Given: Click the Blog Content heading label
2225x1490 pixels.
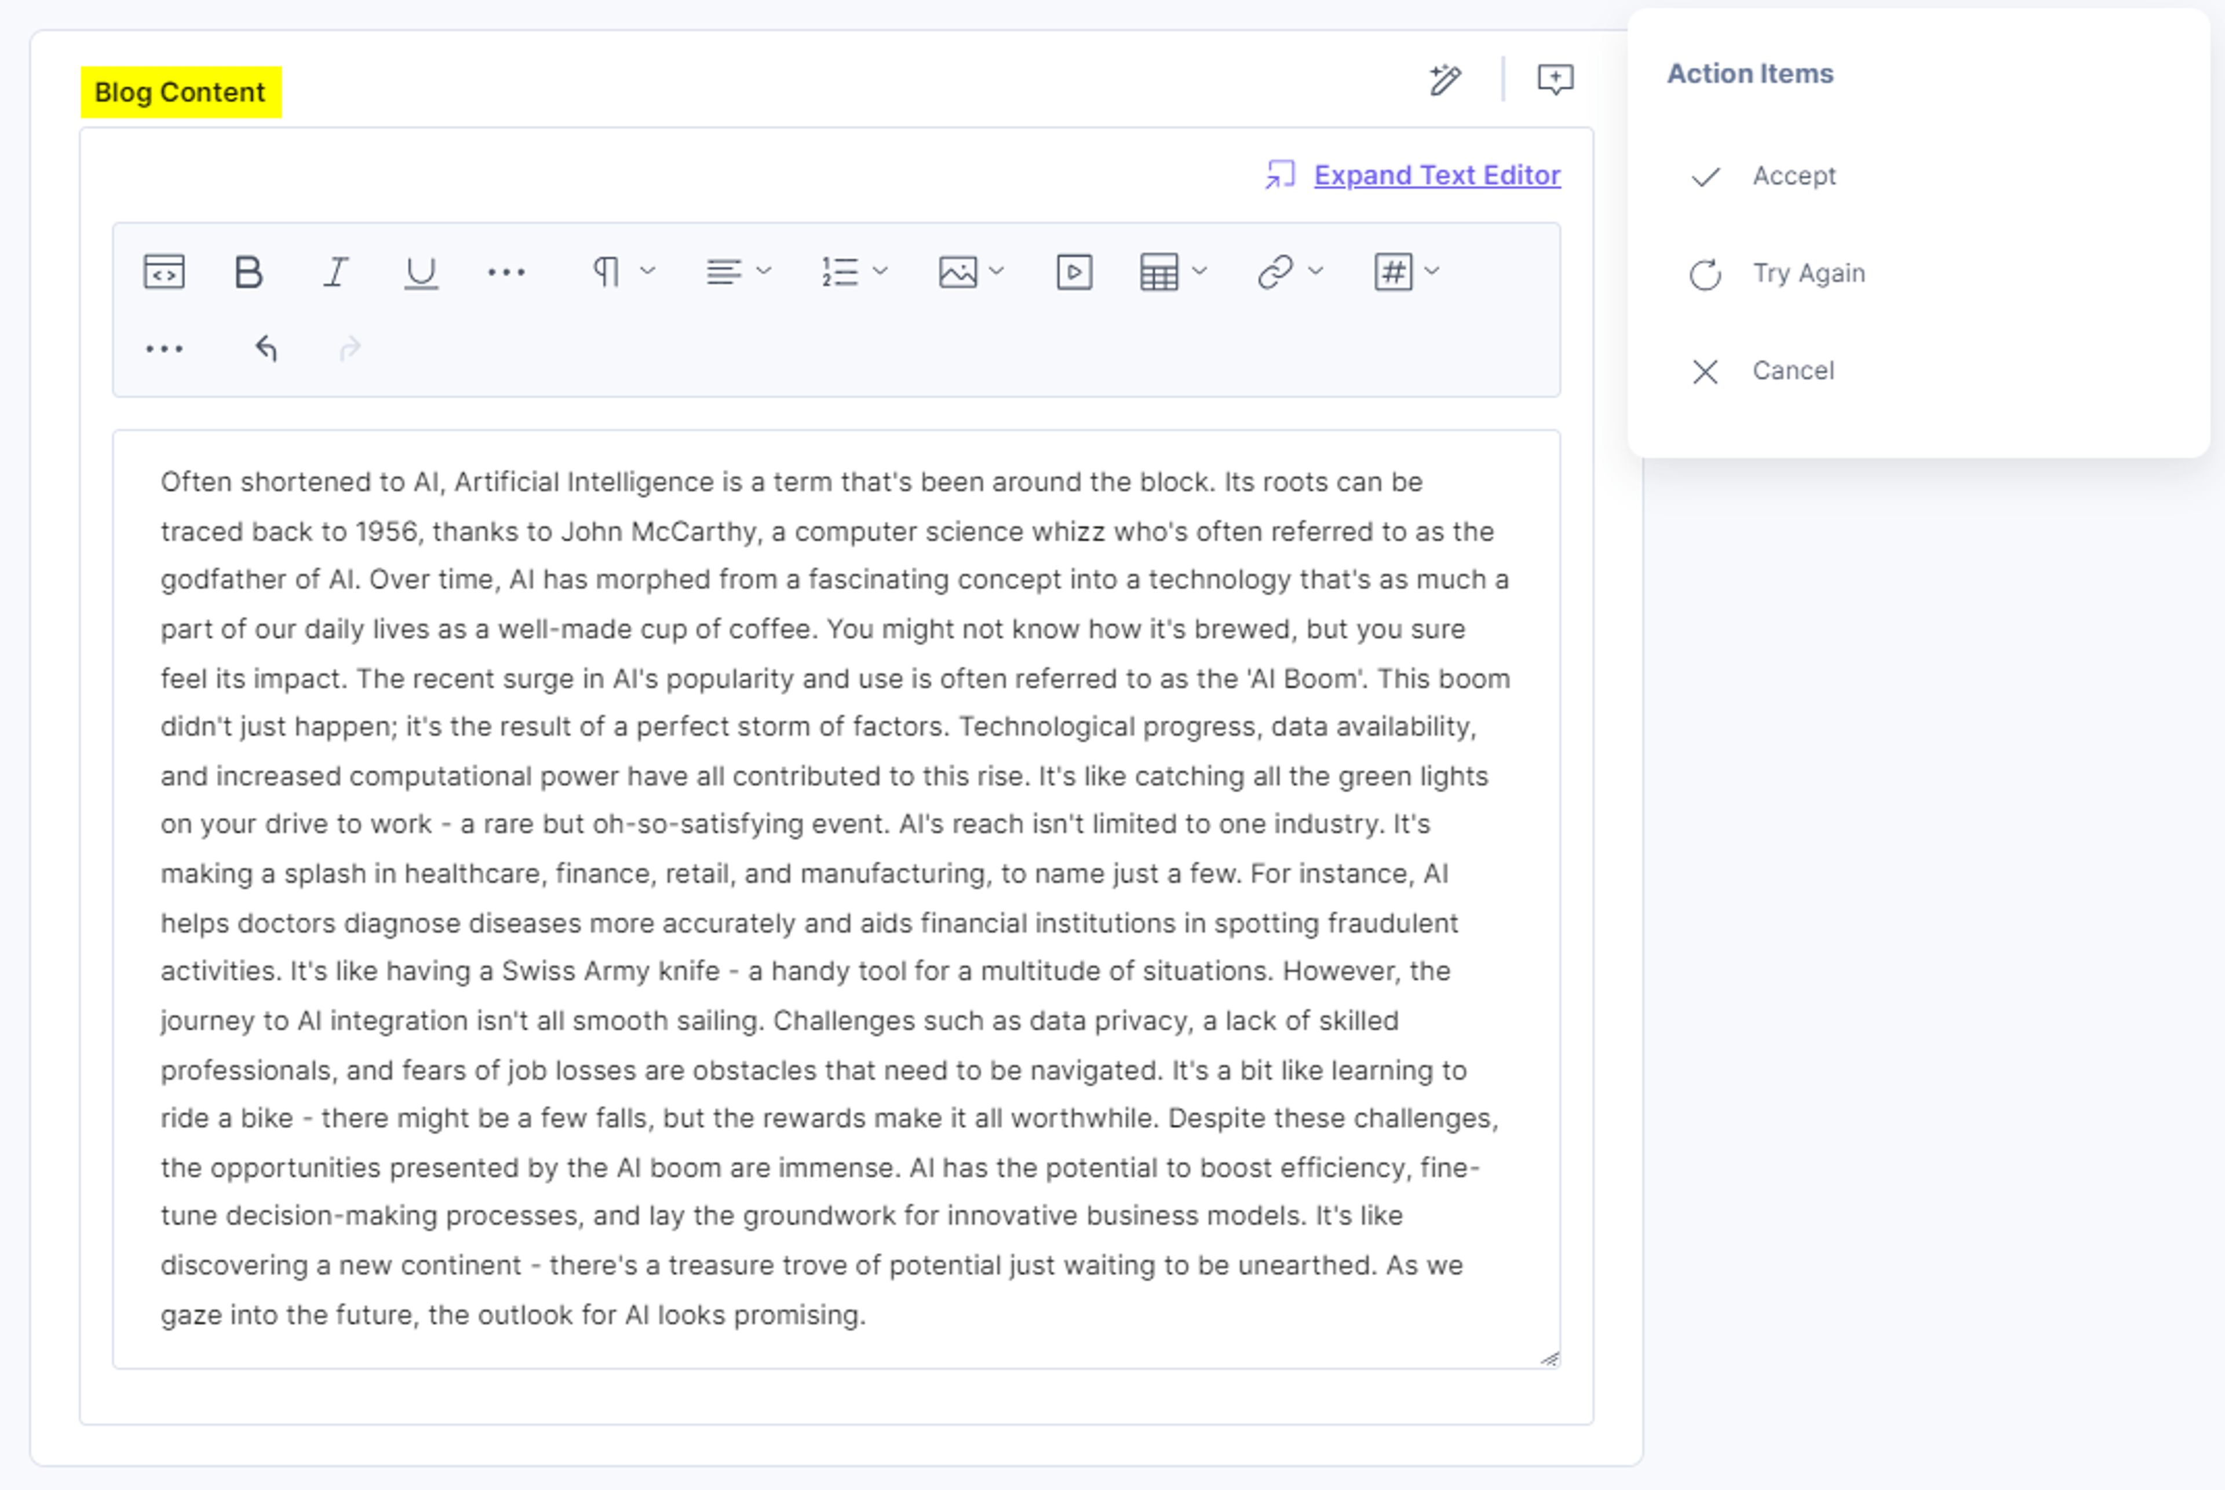Looking at the screenshot, I should [181, 92].
